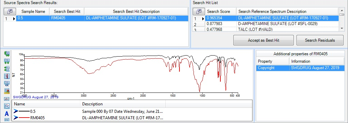
Task: Click row header 1 in Search Hit List
Action: tap(199, 19)
